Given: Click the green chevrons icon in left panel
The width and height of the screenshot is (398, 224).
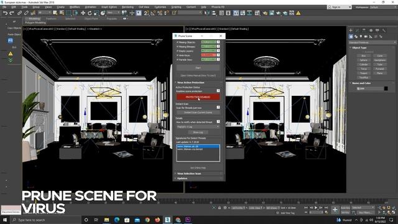Looking at the screenshot, I should (11, 60).
